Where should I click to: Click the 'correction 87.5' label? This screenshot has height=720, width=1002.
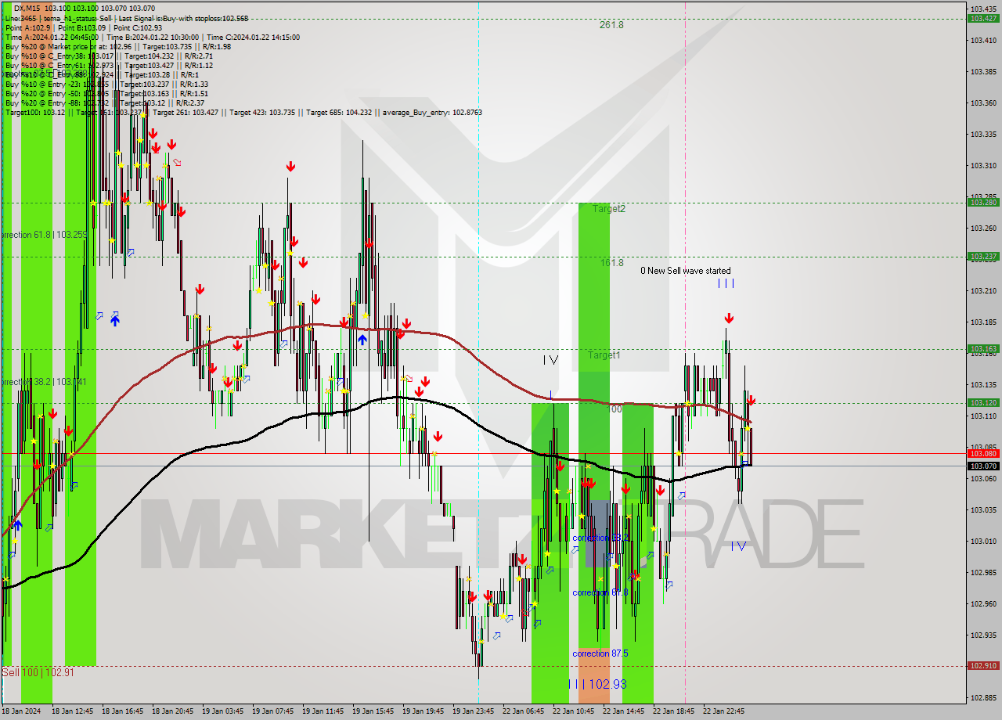[x=600, y=653]
